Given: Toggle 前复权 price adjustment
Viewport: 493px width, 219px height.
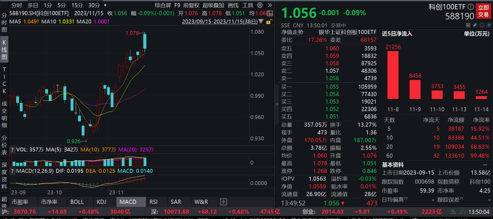Looking at the screenshot, I should (x=191, y=5).
